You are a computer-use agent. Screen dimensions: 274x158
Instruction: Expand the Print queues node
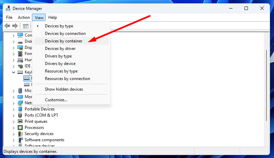coord(13,121)
